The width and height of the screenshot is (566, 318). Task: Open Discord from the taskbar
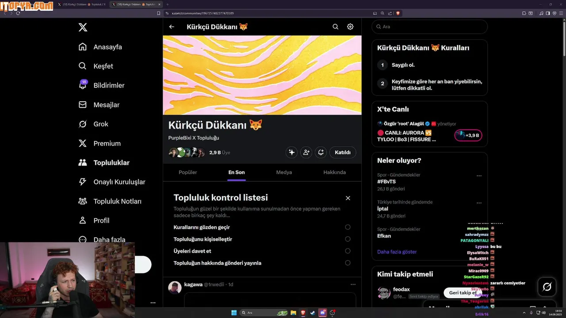[323, 313]
